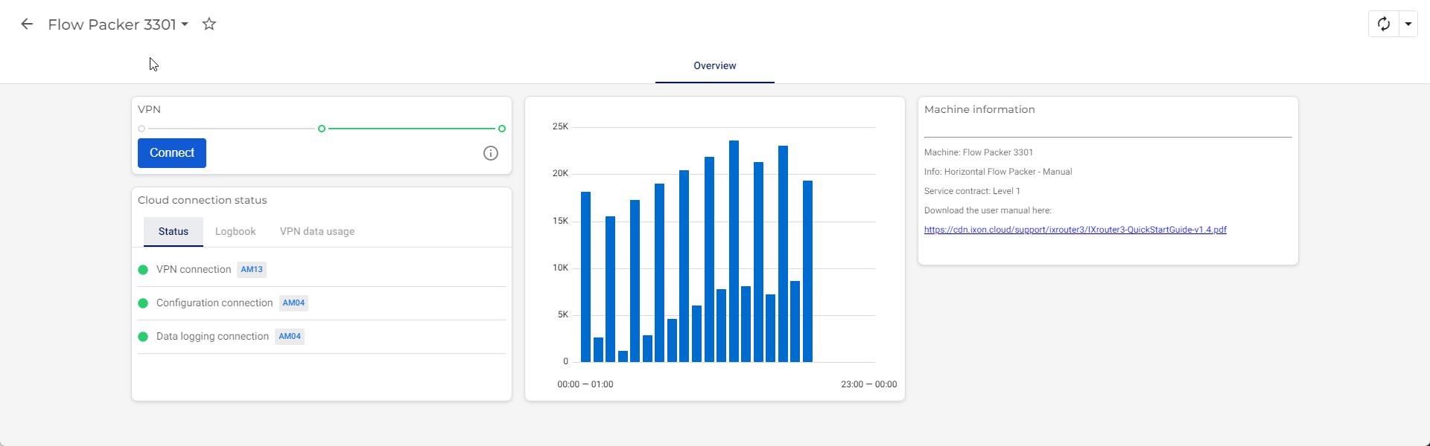Open the VPN info icon
Viewport: 1430px width, 446px height.
tap(491, 153)
